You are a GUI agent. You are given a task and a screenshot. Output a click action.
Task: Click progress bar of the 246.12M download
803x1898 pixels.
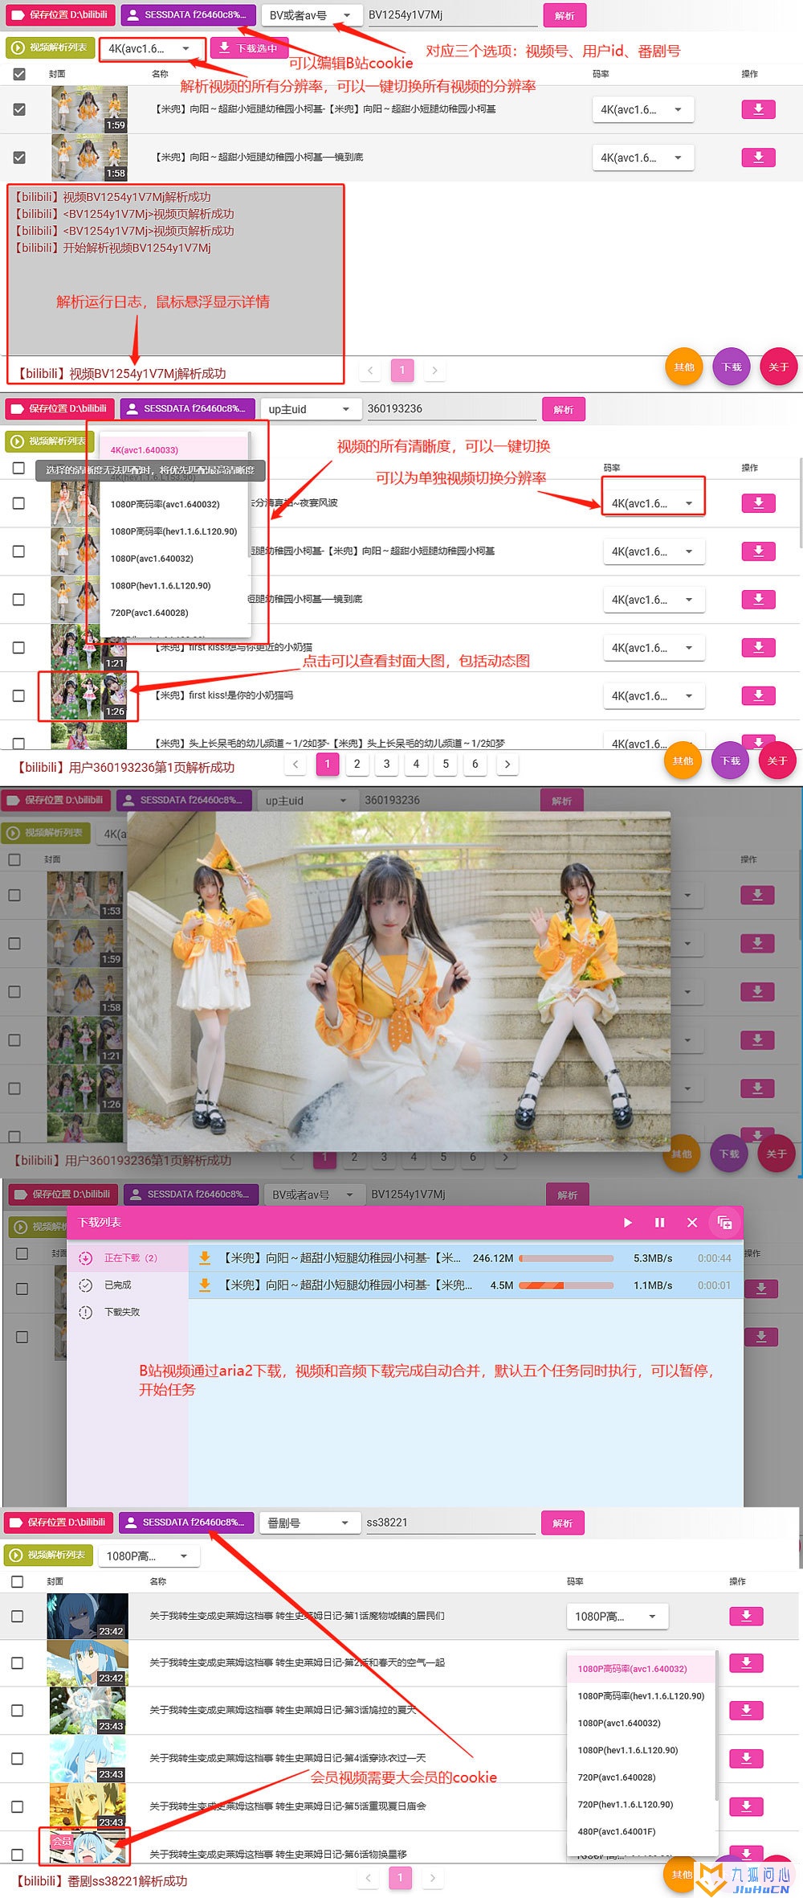point(566,1258)
